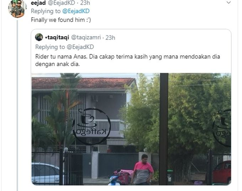Click the white car in the photo
The image size is (242, 191).
[x=46, y=173]
